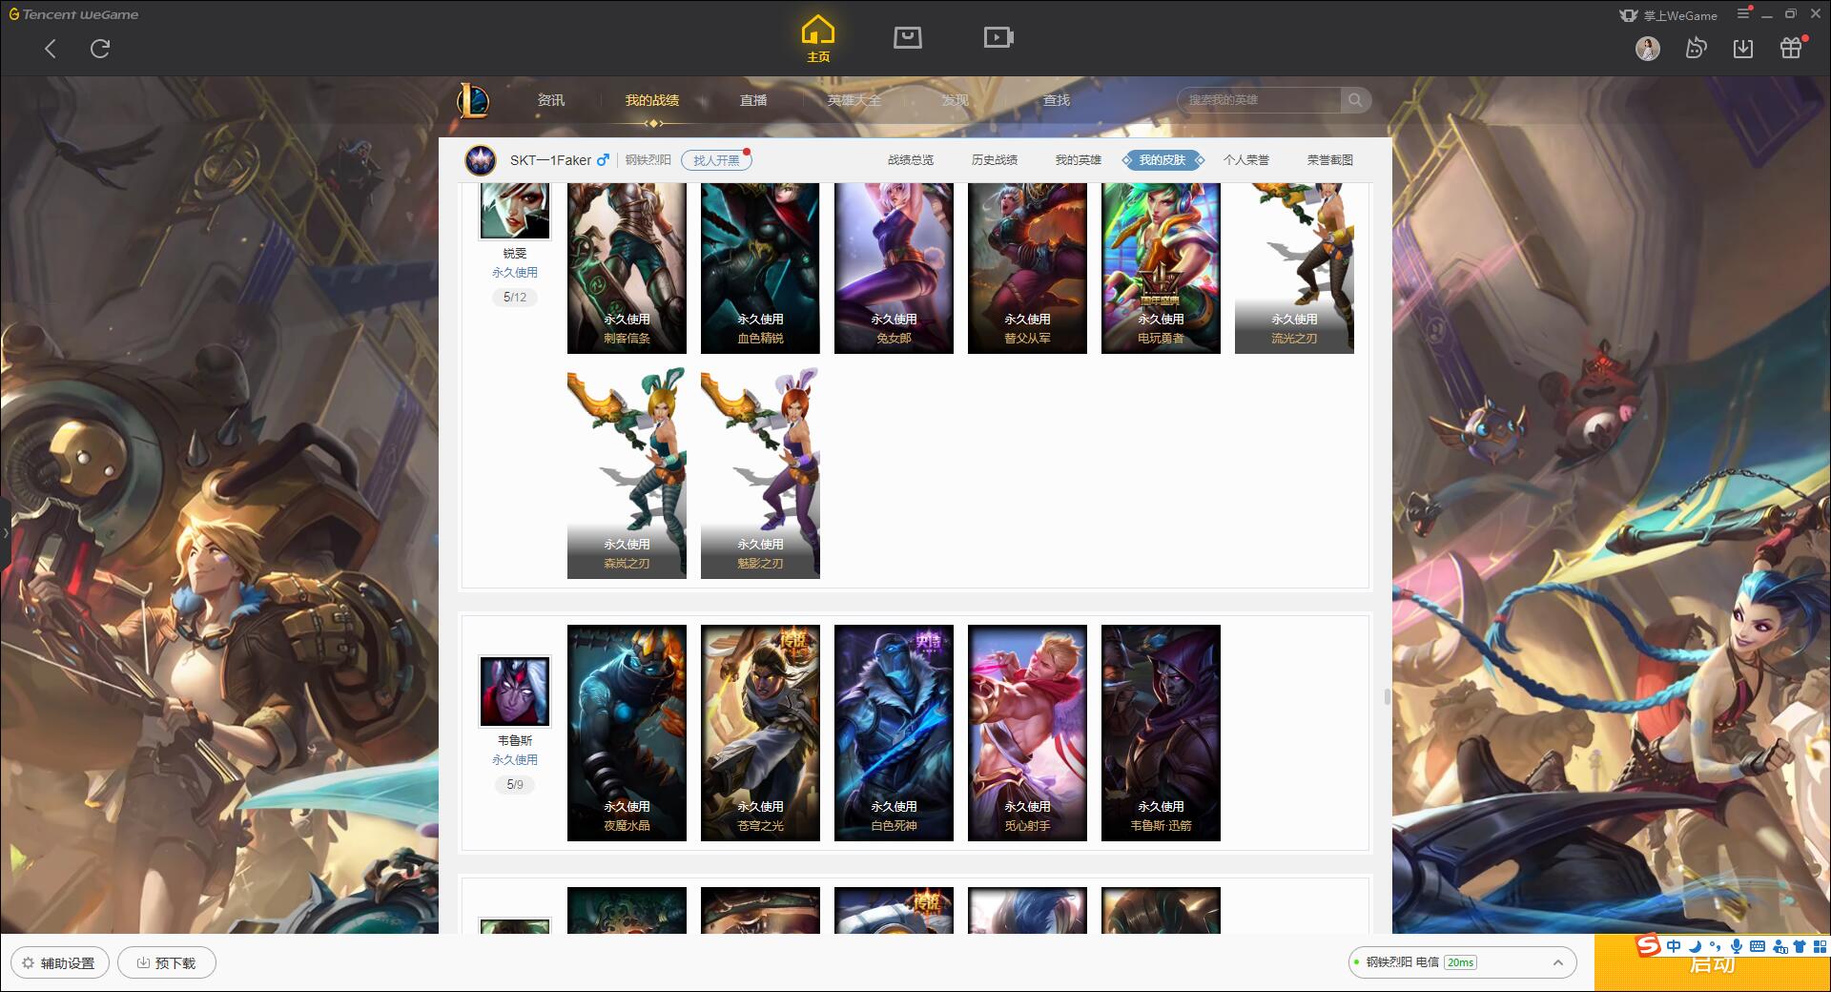Image resolution: width=1831 pixels, height=992 pixels.
Task: Open Sogou toolbox grid icon
Action: coord(1820,946)
